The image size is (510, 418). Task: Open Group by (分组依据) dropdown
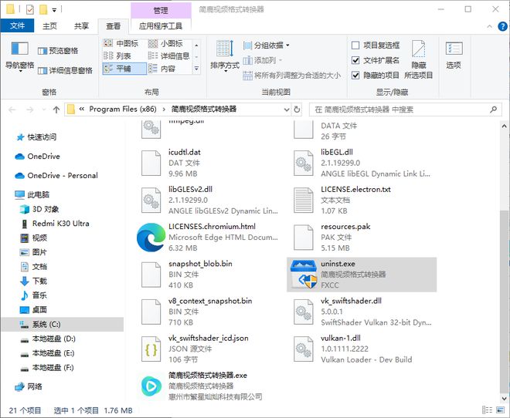click(x=266, y=45)
